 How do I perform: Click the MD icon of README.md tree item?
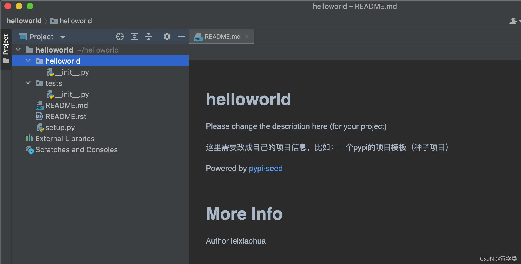39,105
